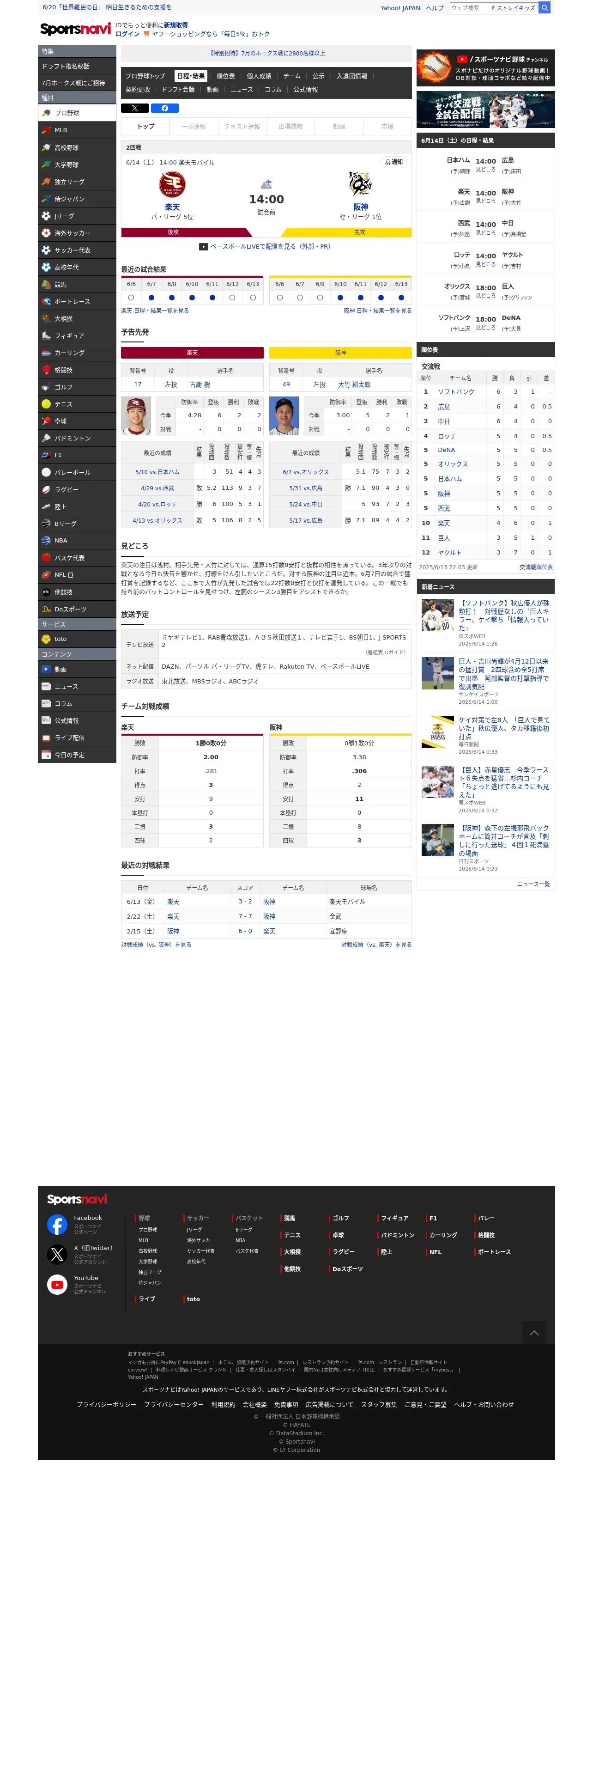Open the 公式情報 navigation item
593x1780 pixels.
point(306,90)
